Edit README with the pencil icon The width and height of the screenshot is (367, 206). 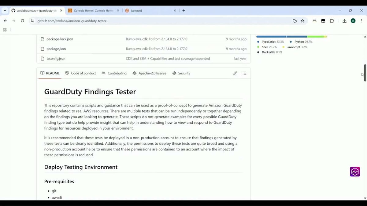point(235,73)
